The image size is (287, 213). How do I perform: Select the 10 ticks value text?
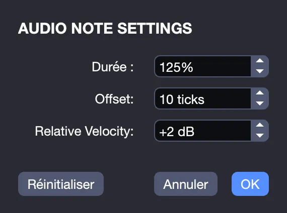click(182, 99)
